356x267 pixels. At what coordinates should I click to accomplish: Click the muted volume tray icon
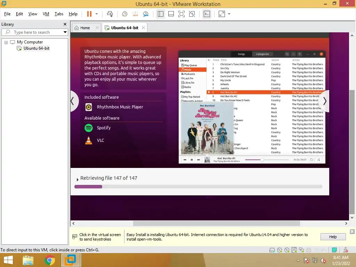323,260
